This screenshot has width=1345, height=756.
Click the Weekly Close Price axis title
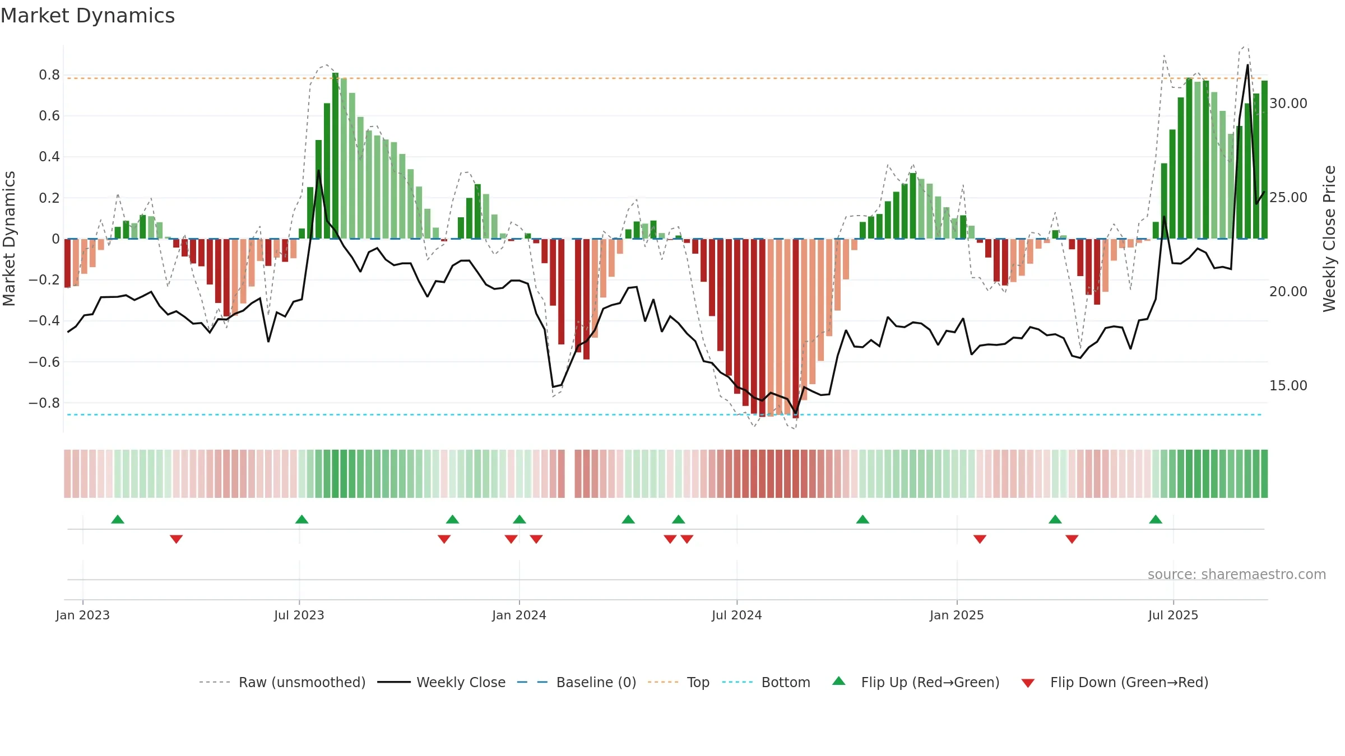[x=1329, y=239]
